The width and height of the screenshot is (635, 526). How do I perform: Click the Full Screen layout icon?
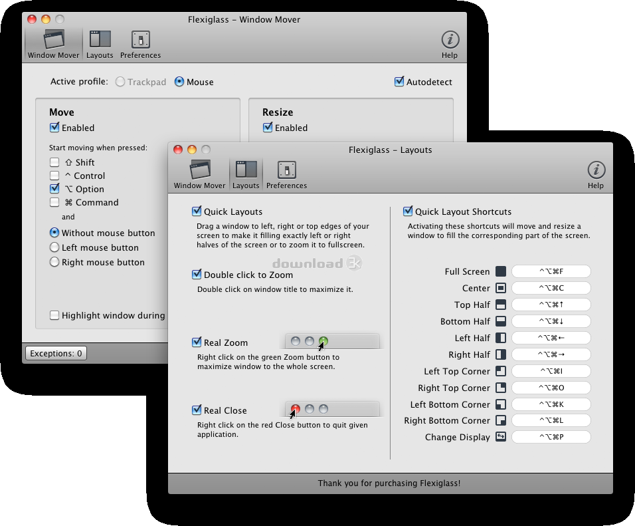pyautogui.click(x=501, y=271)
